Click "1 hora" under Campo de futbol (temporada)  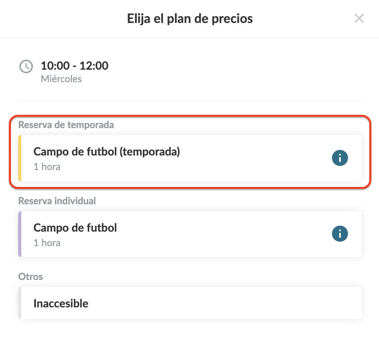coord(47,167)
